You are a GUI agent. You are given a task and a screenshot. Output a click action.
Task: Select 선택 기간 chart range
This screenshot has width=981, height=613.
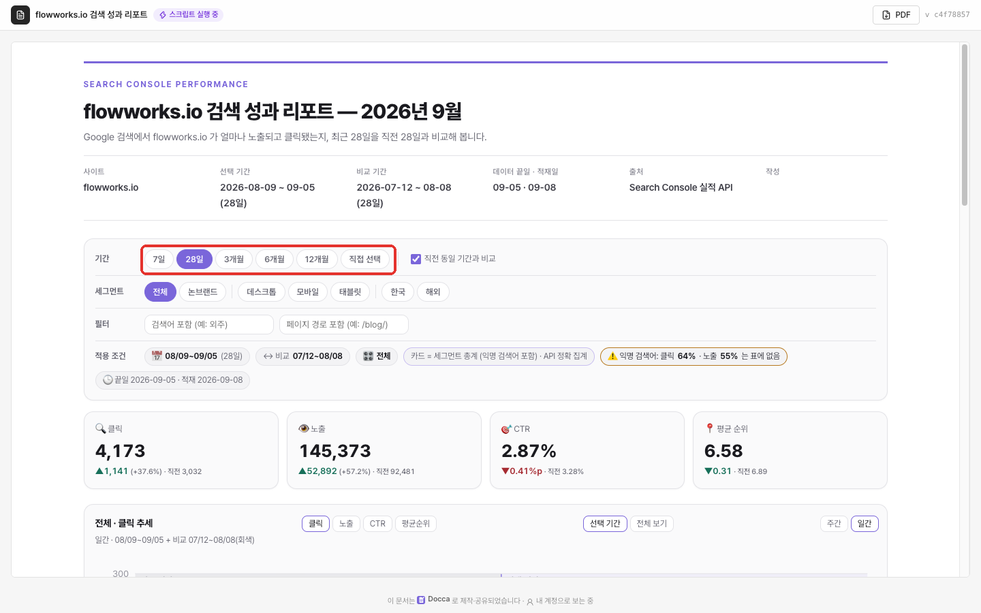(x=605, y=524)
